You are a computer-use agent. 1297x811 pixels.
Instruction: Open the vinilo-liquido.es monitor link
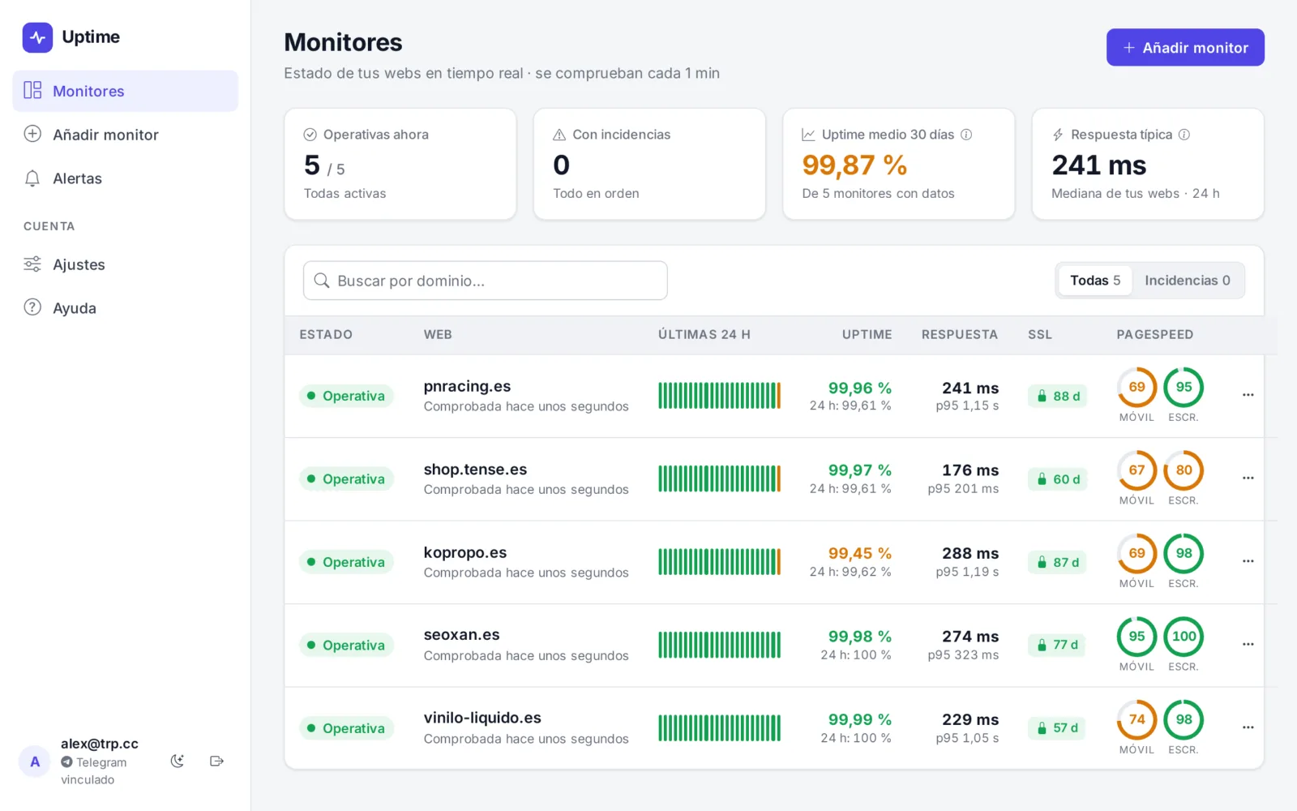[482, 718]
